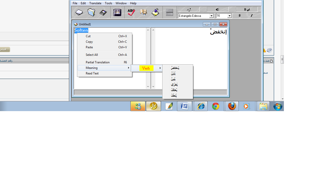Save document using floppy disk icon
The height and width of the screenshot is (181, 321).
pos(103,12)
